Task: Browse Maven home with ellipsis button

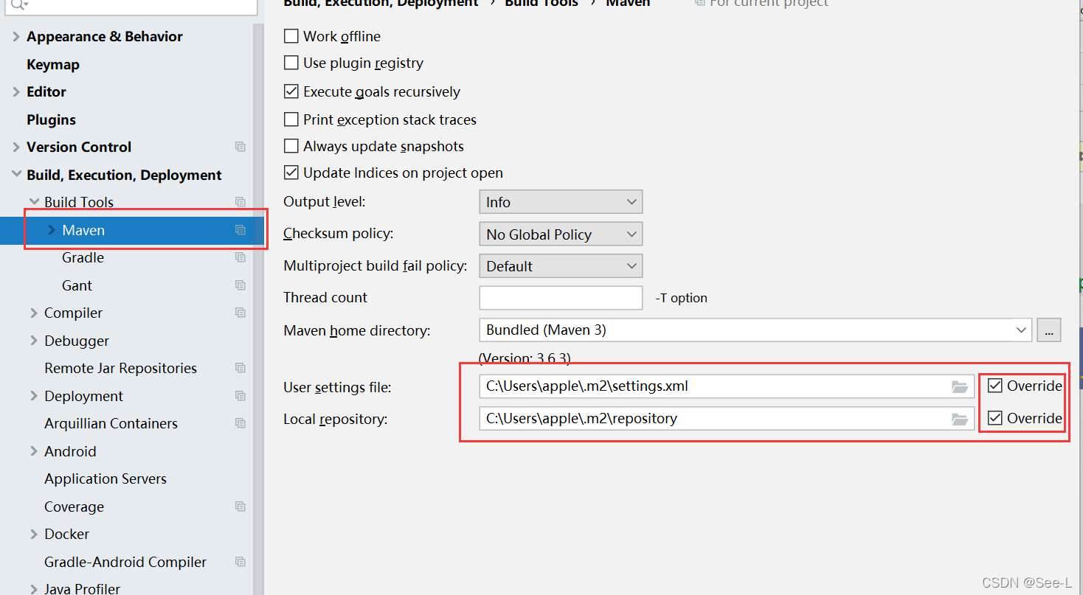Action: pyautogui.click(x=1048, y=330)
